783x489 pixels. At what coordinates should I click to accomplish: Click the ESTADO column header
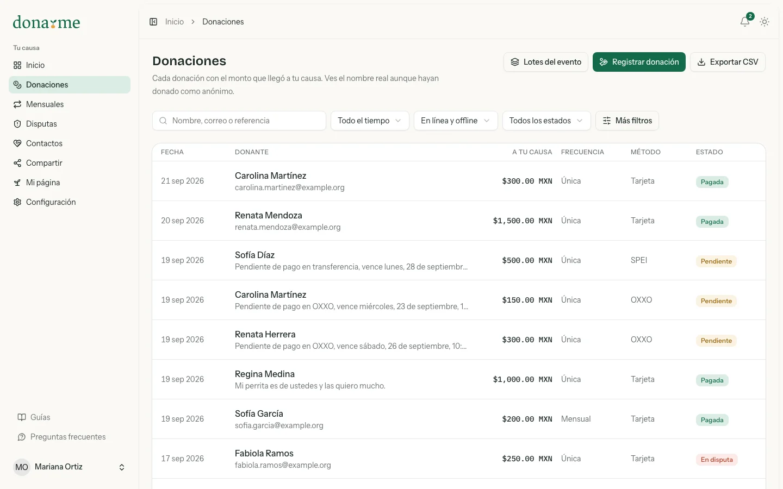pyautogui.click(x=710, y=152)
